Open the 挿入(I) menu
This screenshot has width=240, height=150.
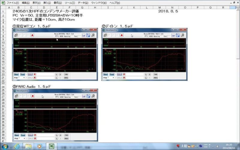(x=47, y=3)
